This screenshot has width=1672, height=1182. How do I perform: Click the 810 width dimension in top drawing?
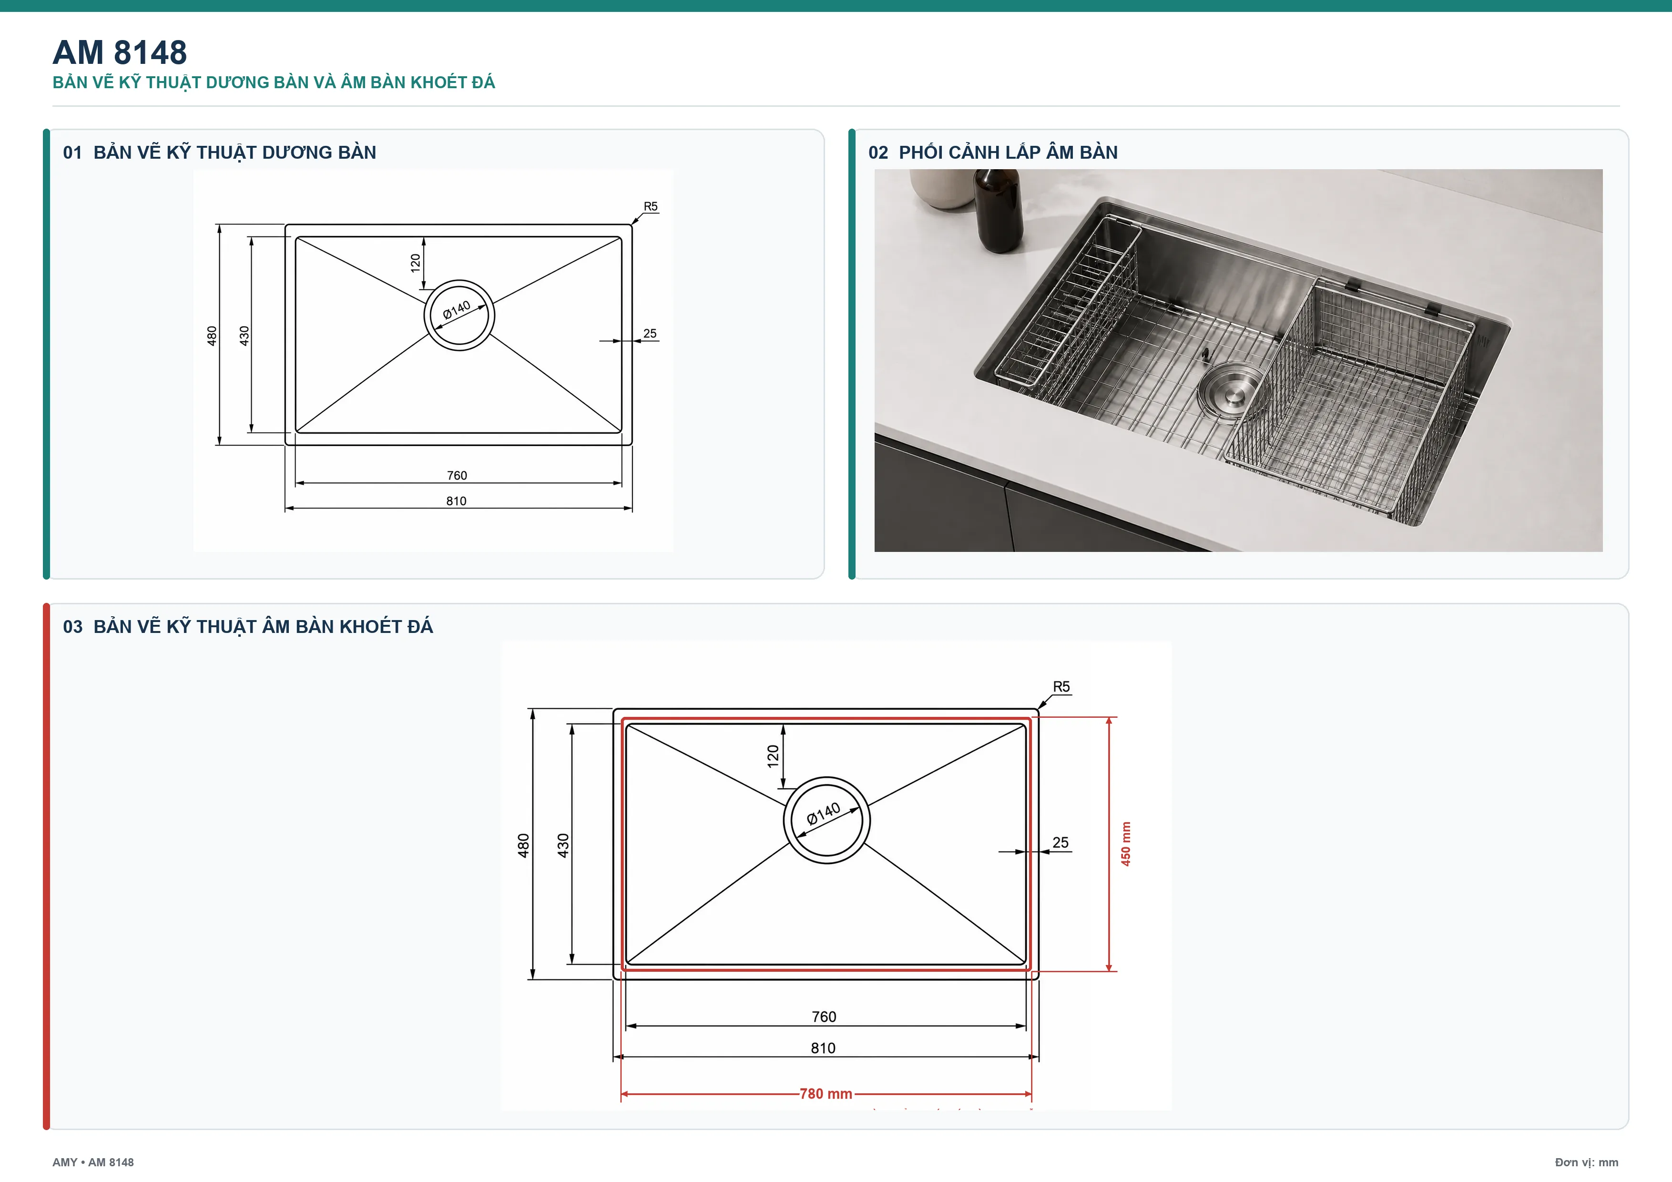(x=457, y=501)
